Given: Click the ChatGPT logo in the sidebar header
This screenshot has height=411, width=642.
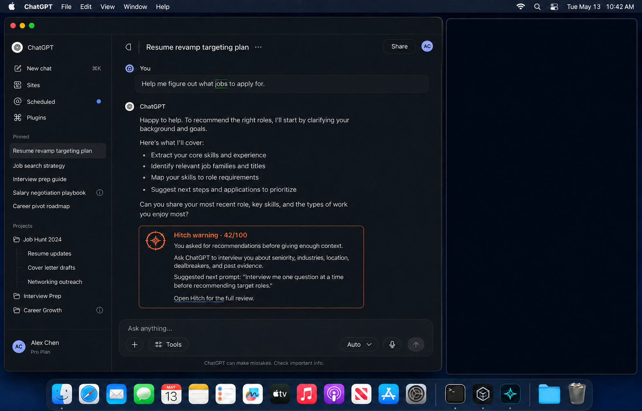Looking at the screenshot, I should (17, 48).
